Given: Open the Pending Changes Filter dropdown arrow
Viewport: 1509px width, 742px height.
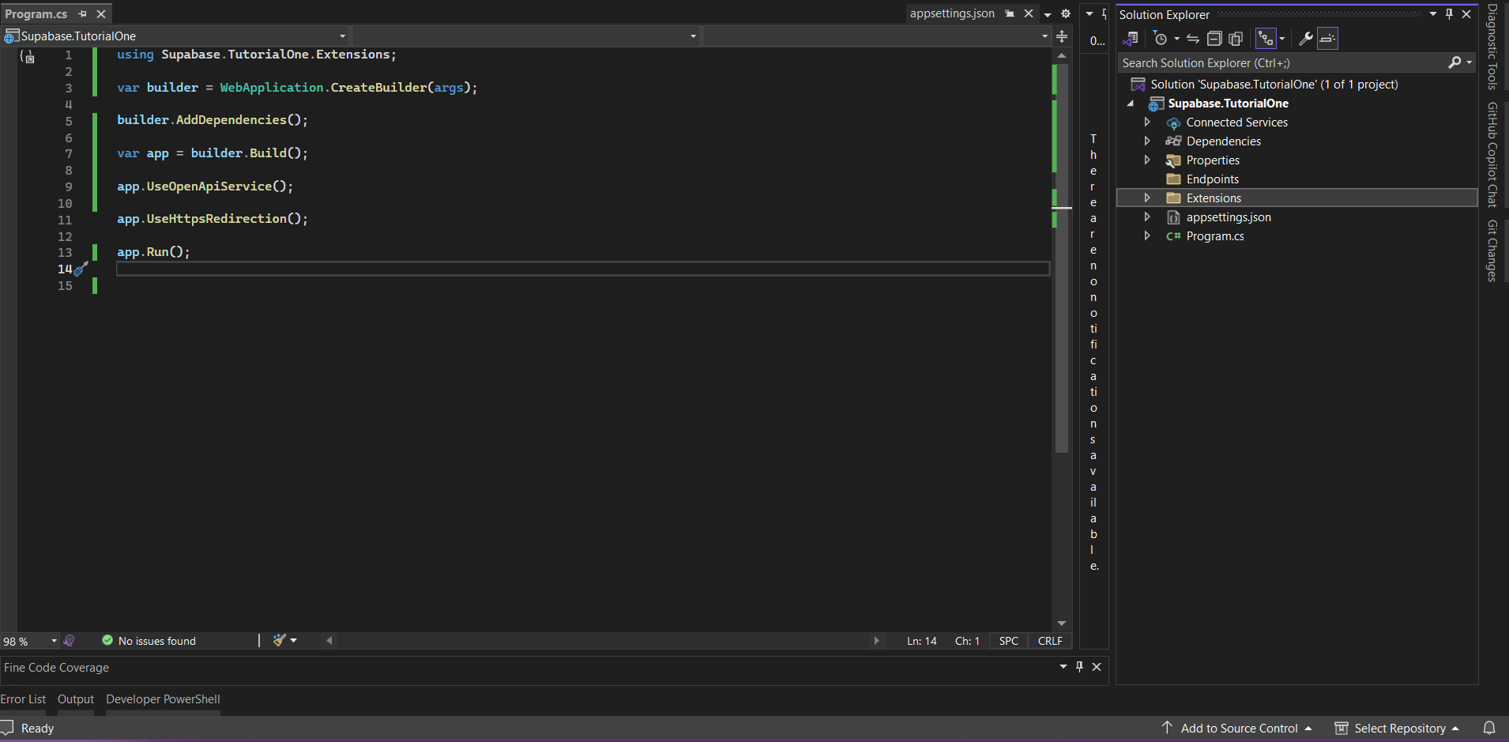Looking at the screenshot, I should coord(1176,38).
